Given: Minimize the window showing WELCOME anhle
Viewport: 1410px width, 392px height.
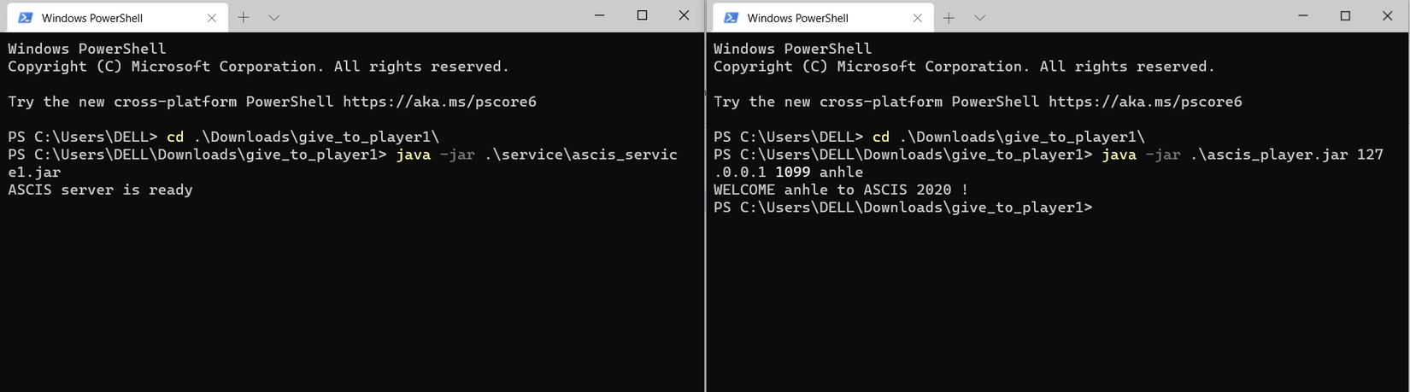Looking at the screenshot, I should tap(1303, 15).
